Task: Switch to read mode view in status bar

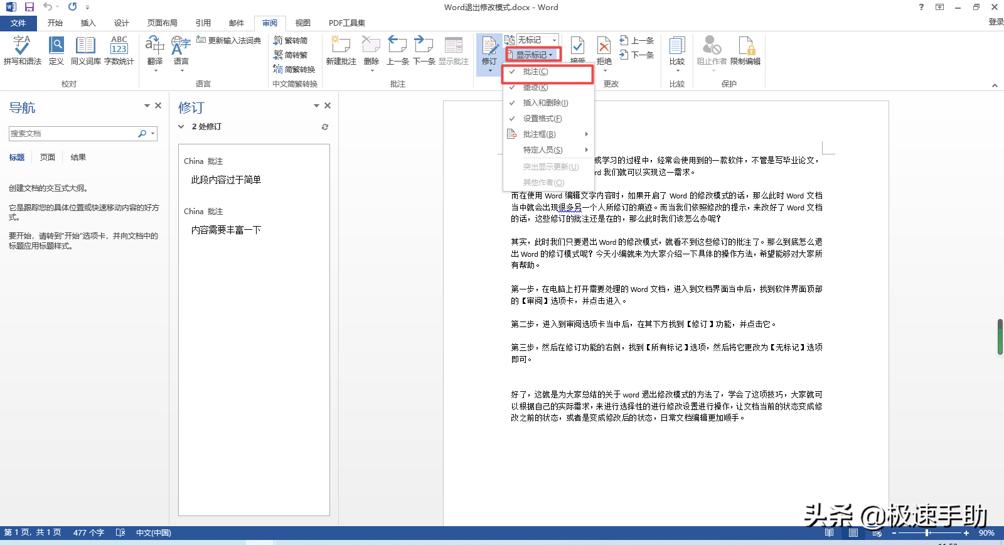Action: click(x=830, y=533)
